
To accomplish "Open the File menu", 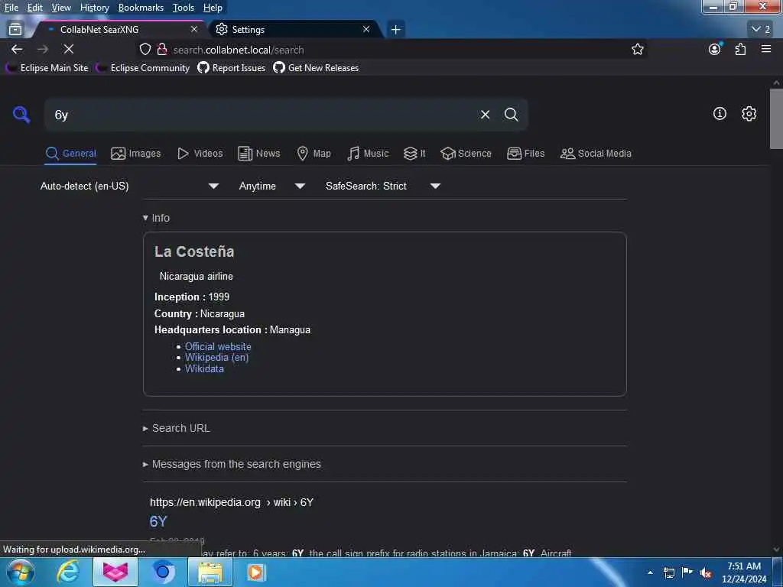I will point(11,8).
